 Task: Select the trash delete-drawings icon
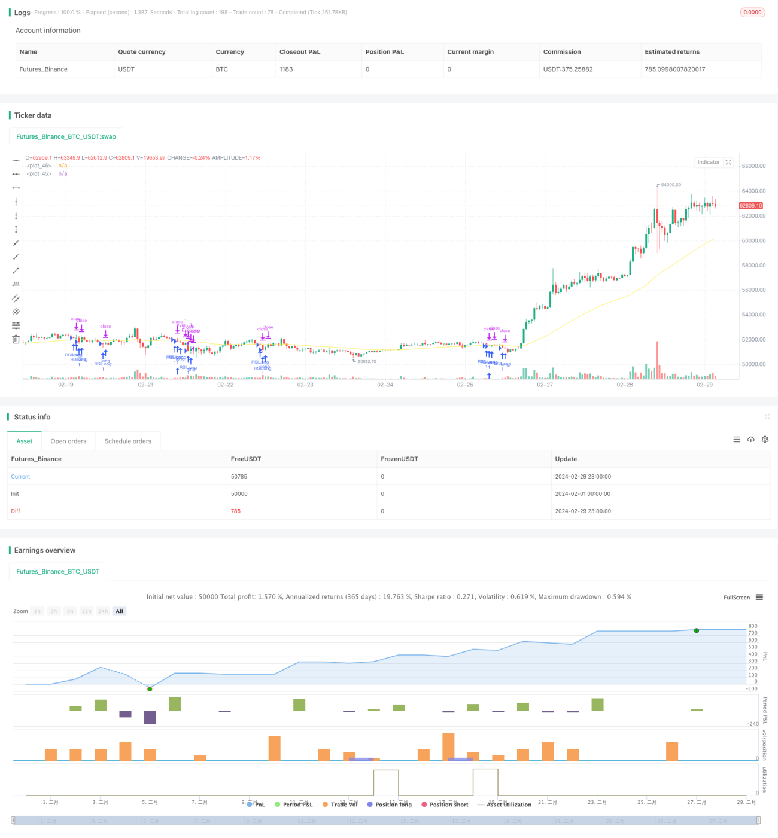16,339
